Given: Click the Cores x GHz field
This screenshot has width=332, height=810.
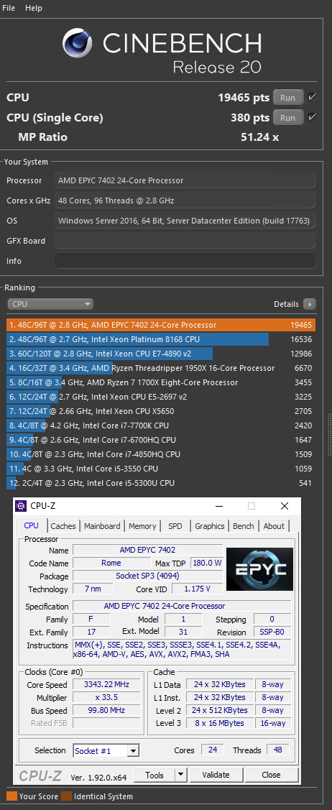Looking at the screenshot, I should (x=185, y=201).
